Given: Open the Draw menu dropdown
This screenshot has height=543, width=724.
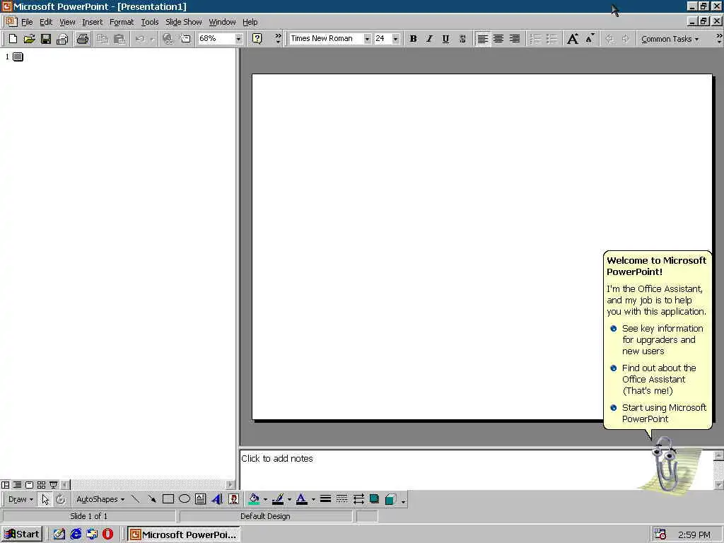Looking at the screenshot, I should tap(21, 499).
